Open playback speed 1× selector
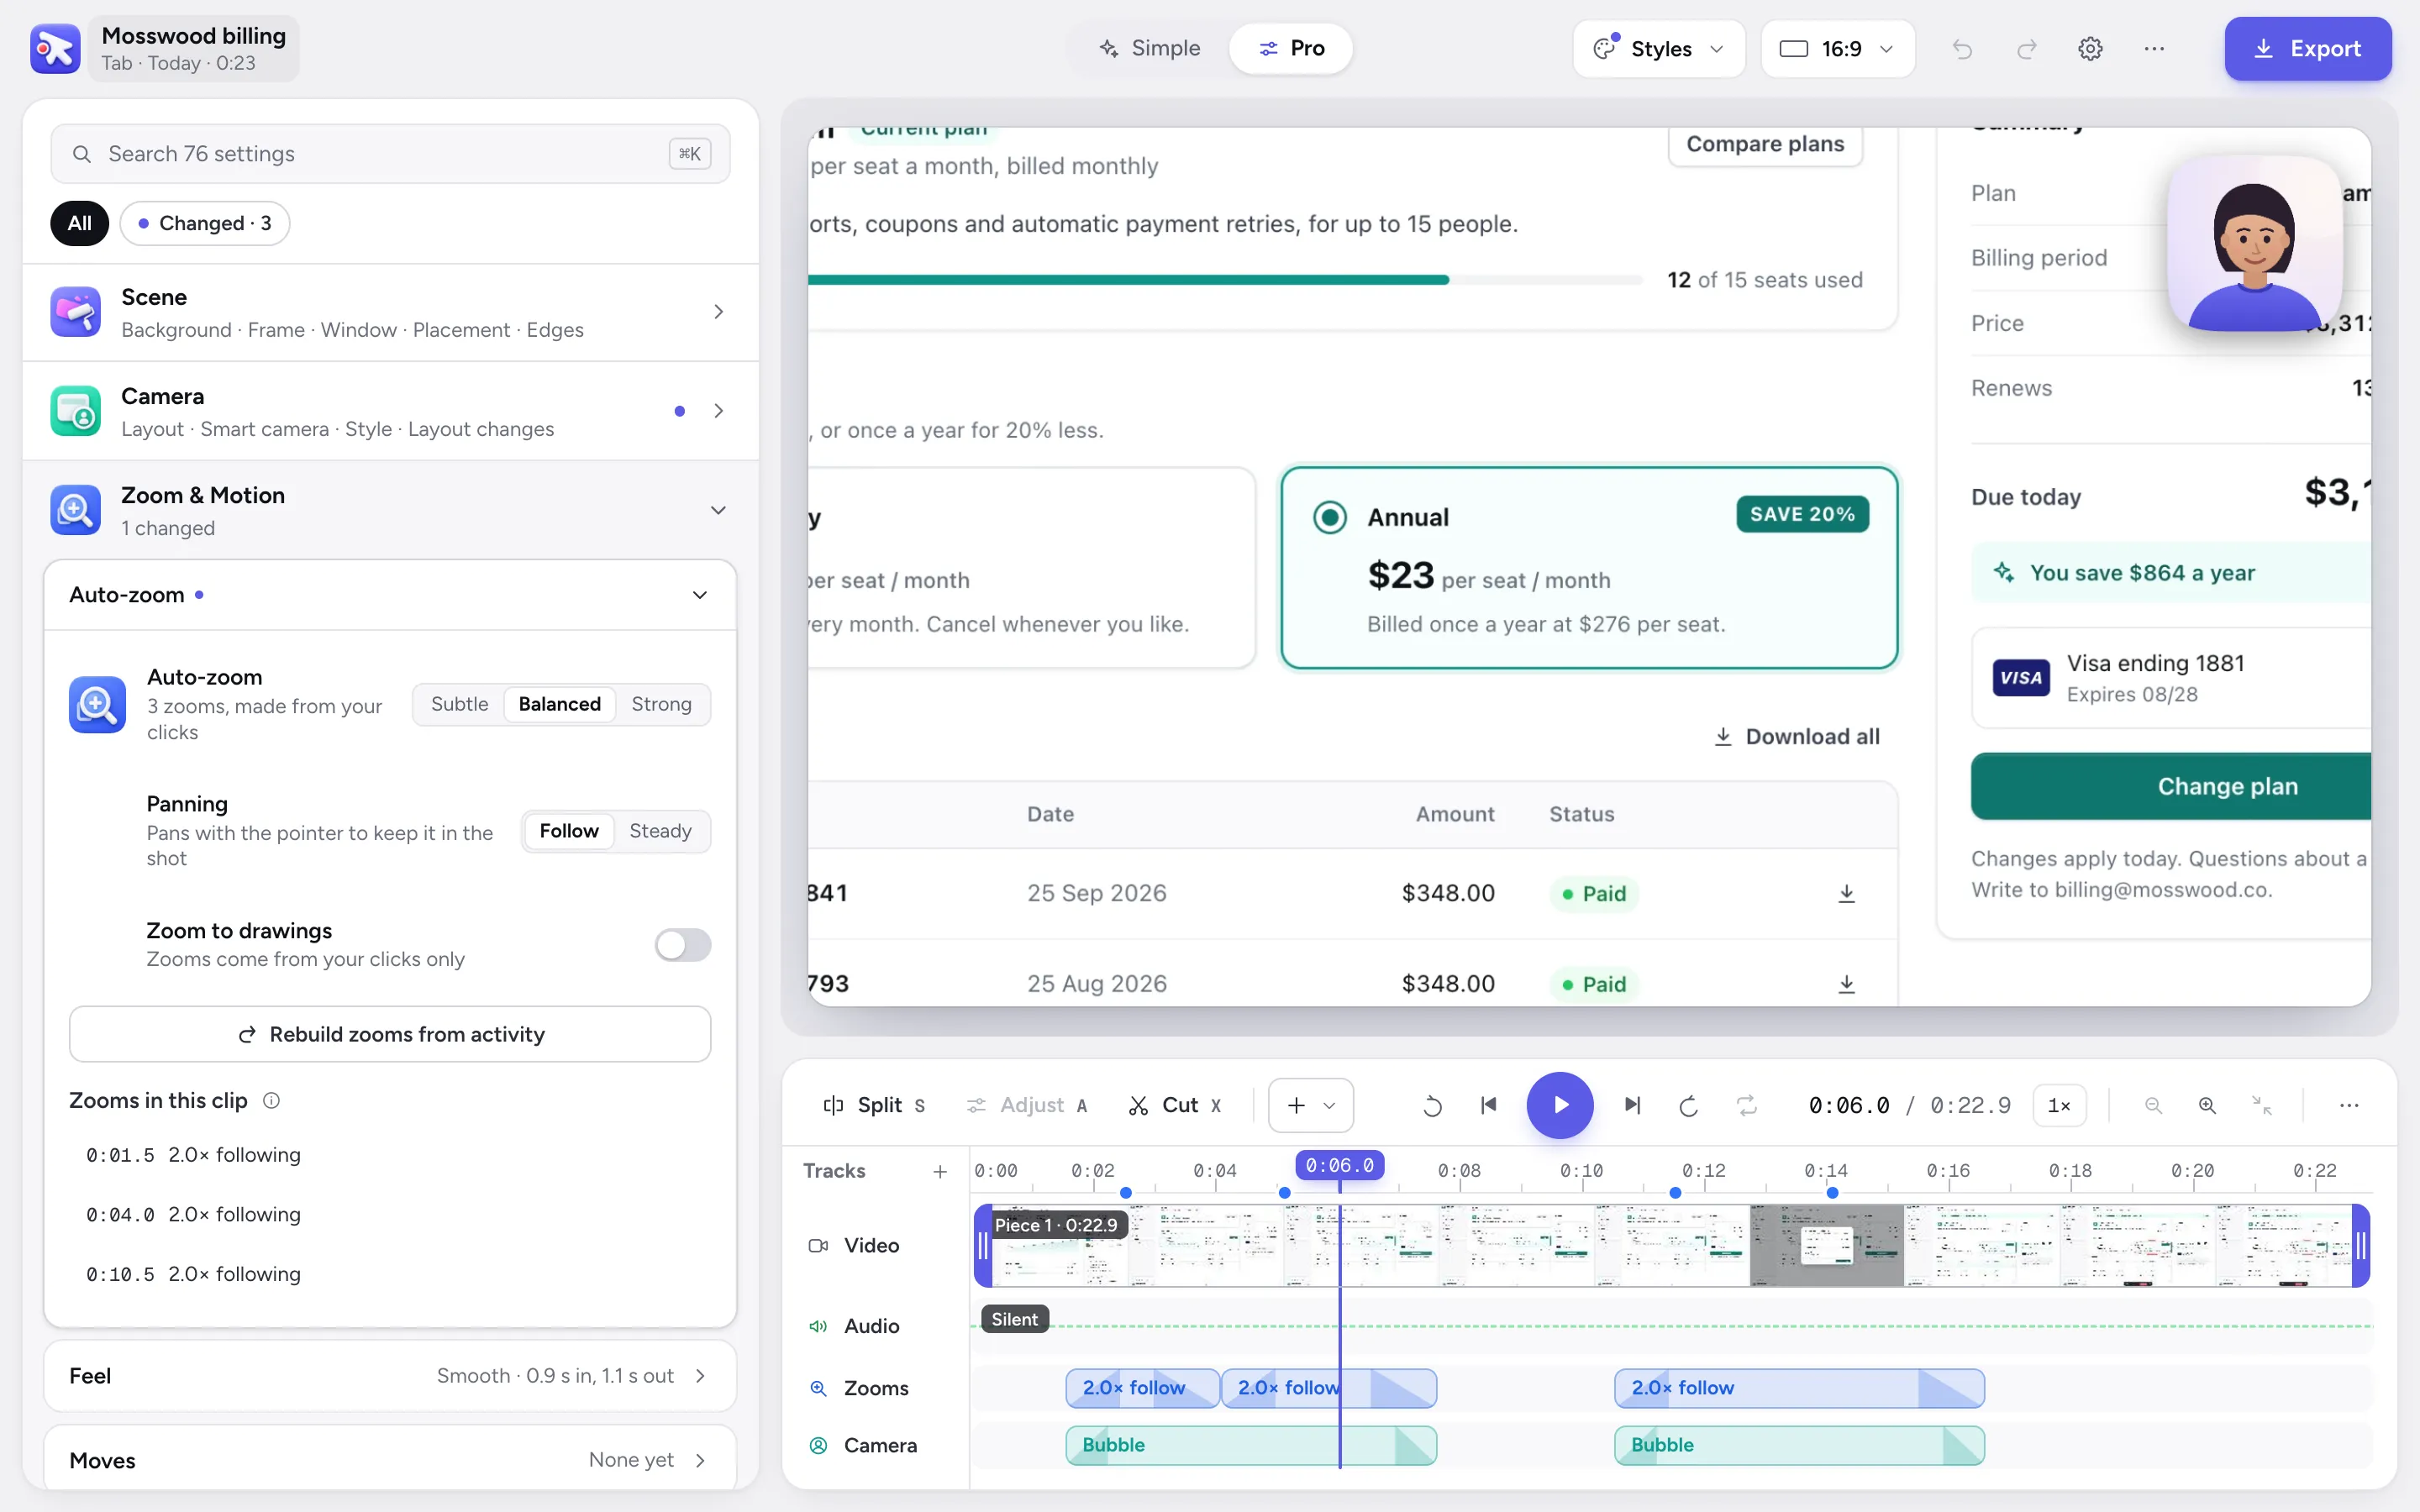The image size is (2420, 1512). (2059, 1105)
